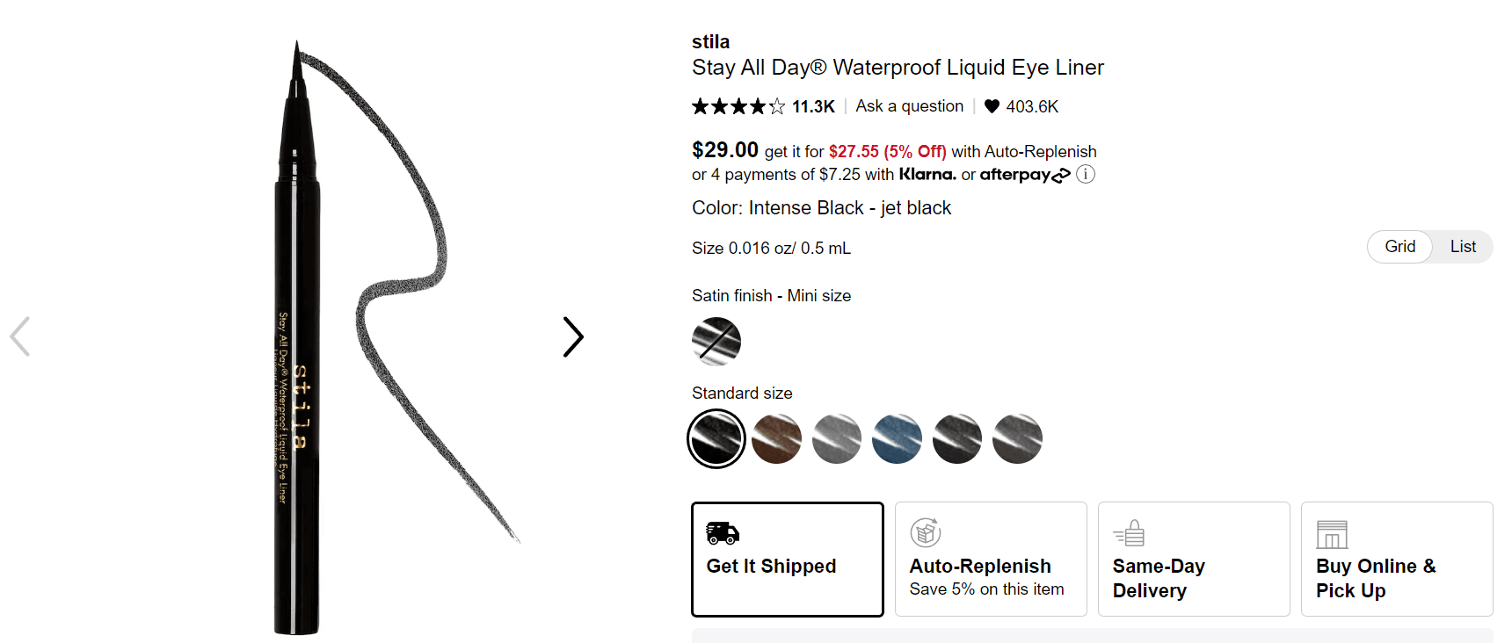Select the brown standard size swatch
1512x643 pixels.
[776, 439]
